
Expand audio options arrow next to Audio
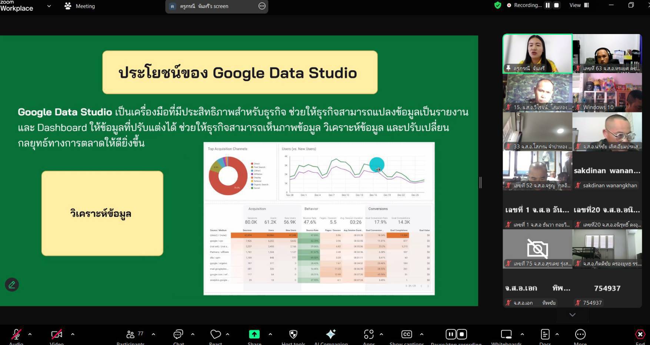coord(30,334)
